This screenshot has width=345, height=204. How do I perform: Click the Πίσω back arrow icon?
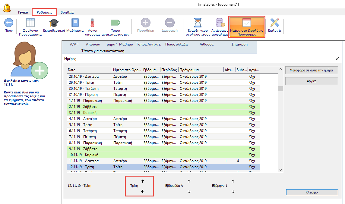(8, 23)
